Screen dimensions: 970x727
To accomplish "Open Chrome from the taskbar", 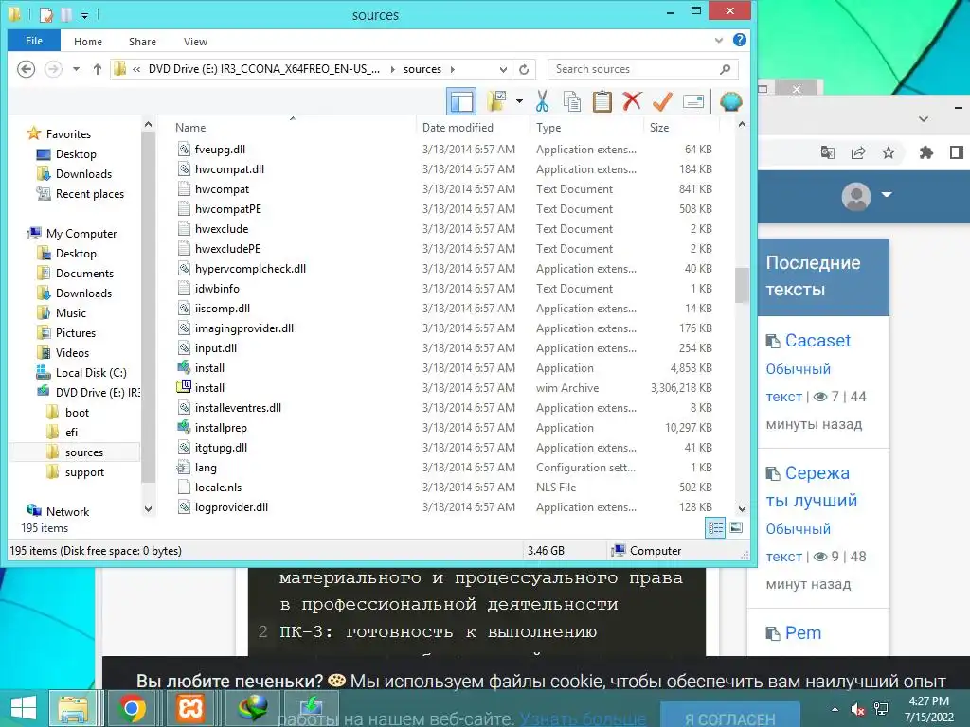I will [131, 708].
